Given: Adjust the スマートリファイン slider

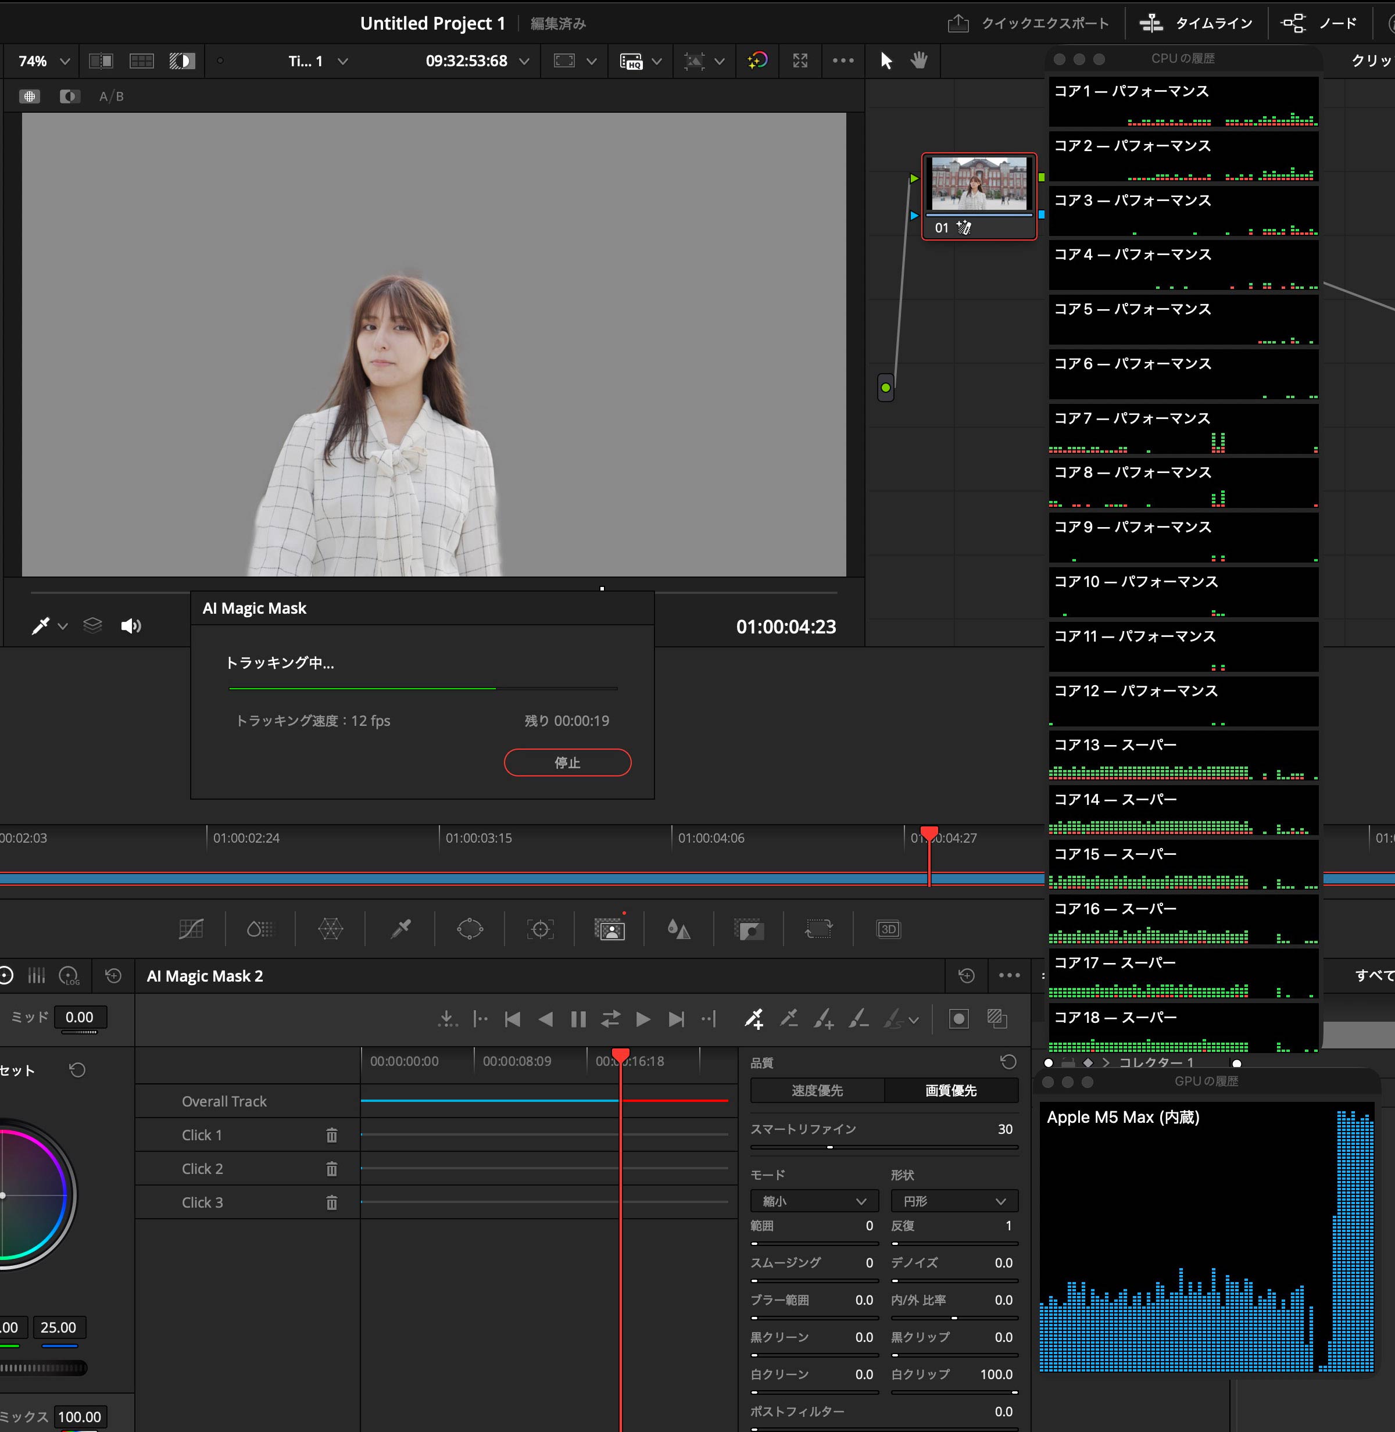Looking at the screenshot, I should (x=830, y=1147).
